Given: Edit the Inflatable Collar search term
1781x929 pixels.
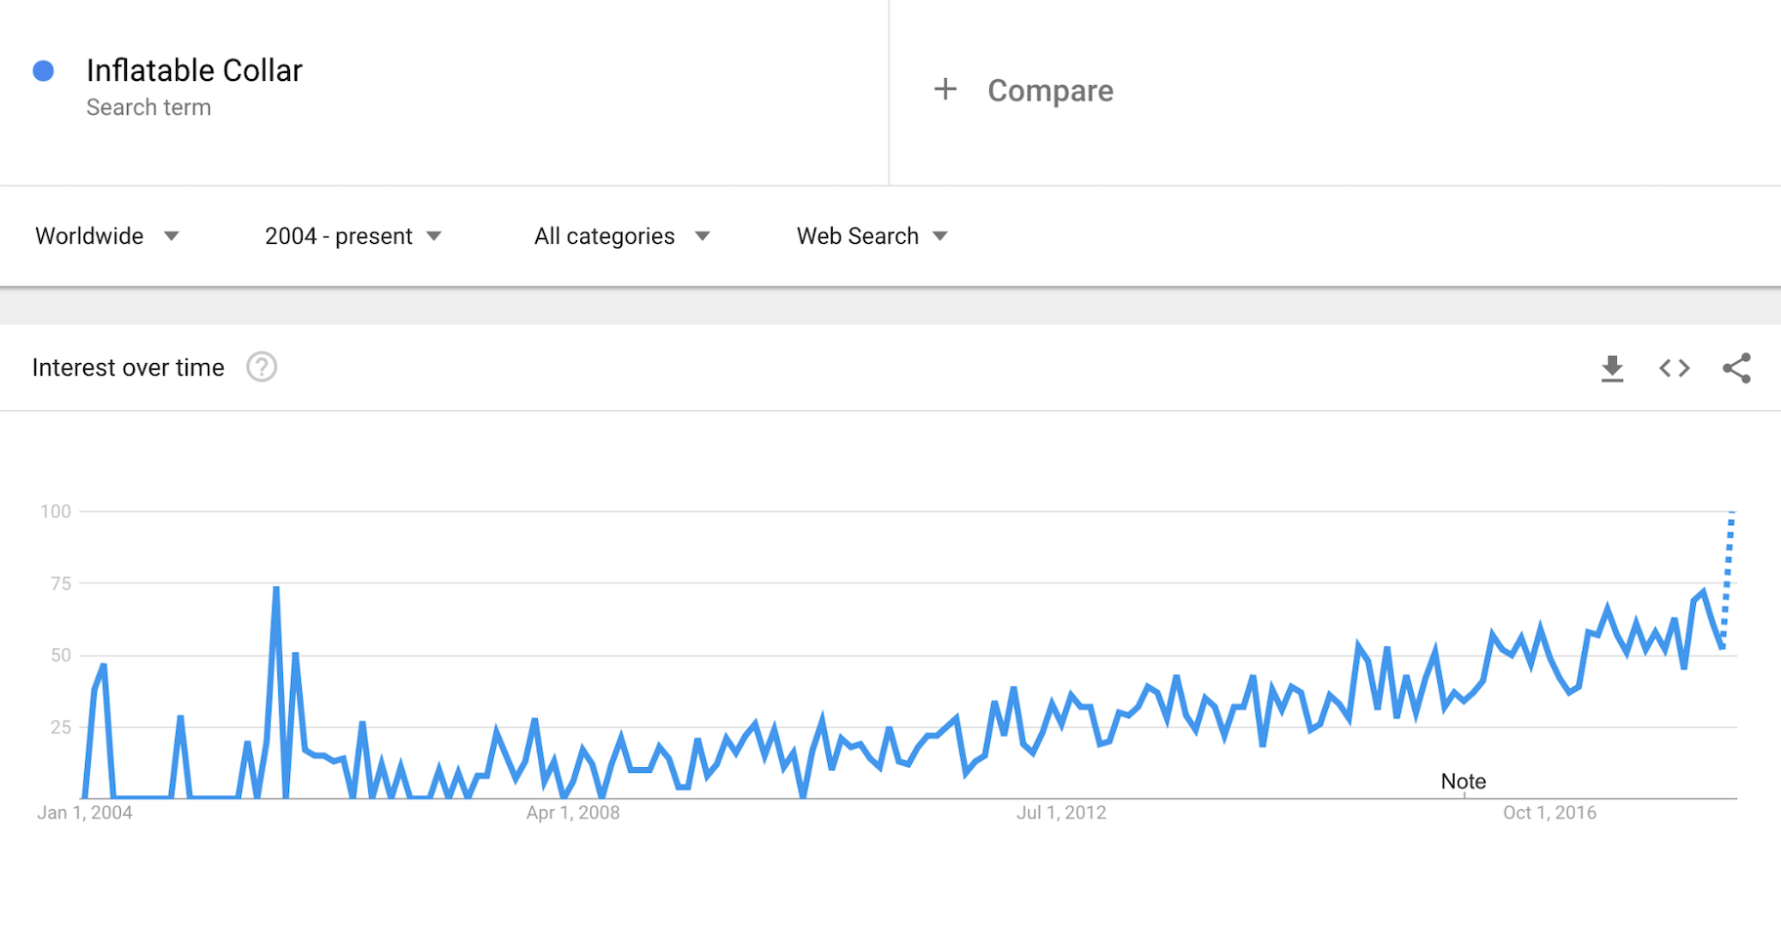Looking at the screenshot, I should (194, 70).
